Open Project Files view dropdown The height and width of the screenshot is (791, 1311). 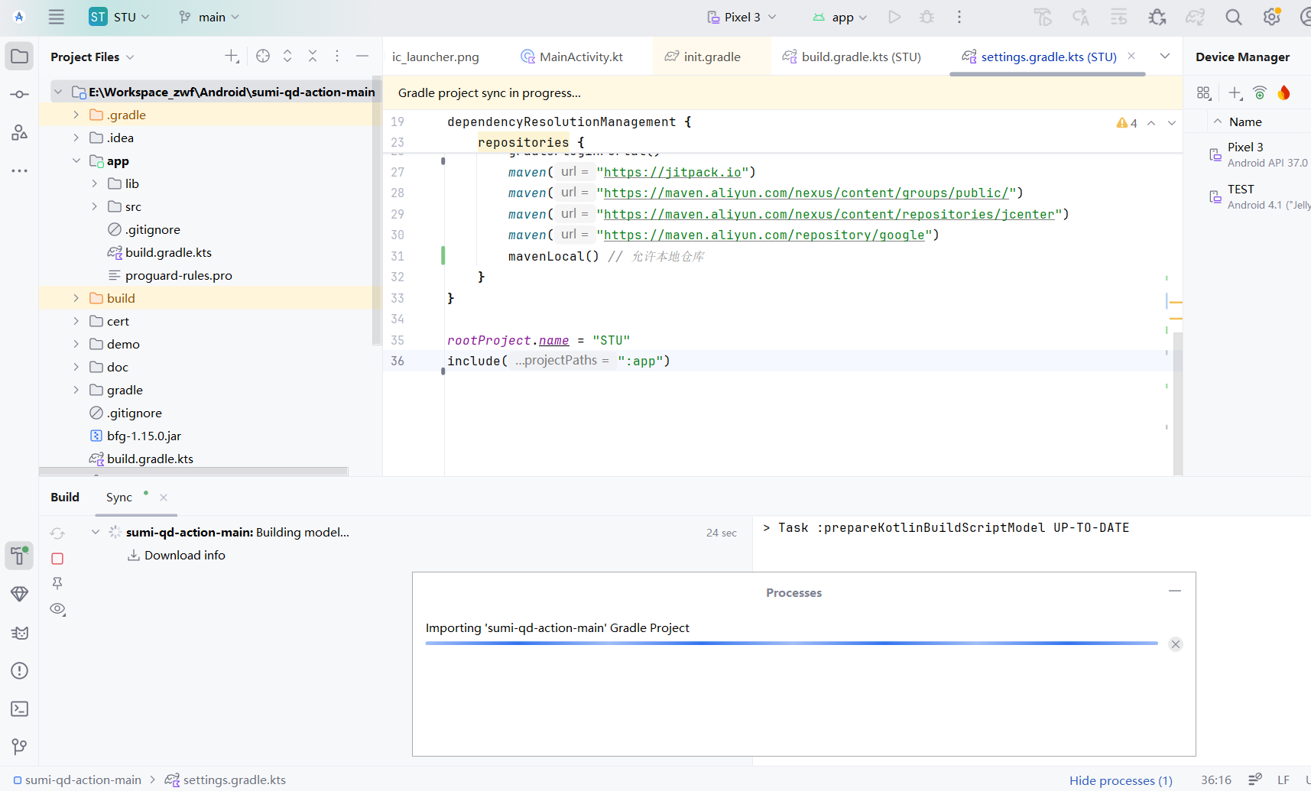[x=92, y=57]
